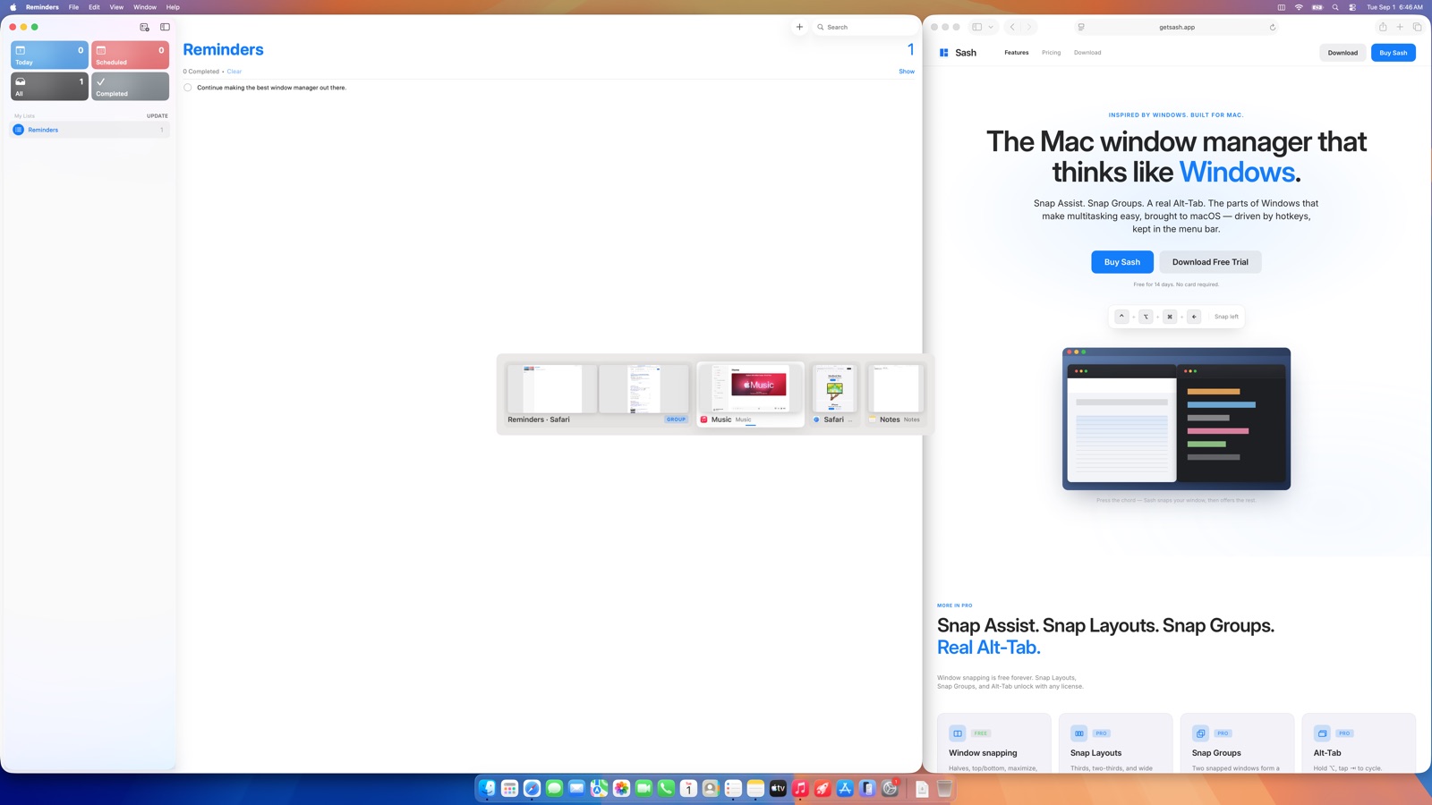1432x805 pixels.
Task: Click the gray Download button in the Sash header
Action: click(1342, 53)
